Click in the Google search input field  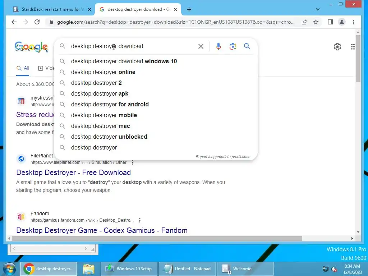133,46
